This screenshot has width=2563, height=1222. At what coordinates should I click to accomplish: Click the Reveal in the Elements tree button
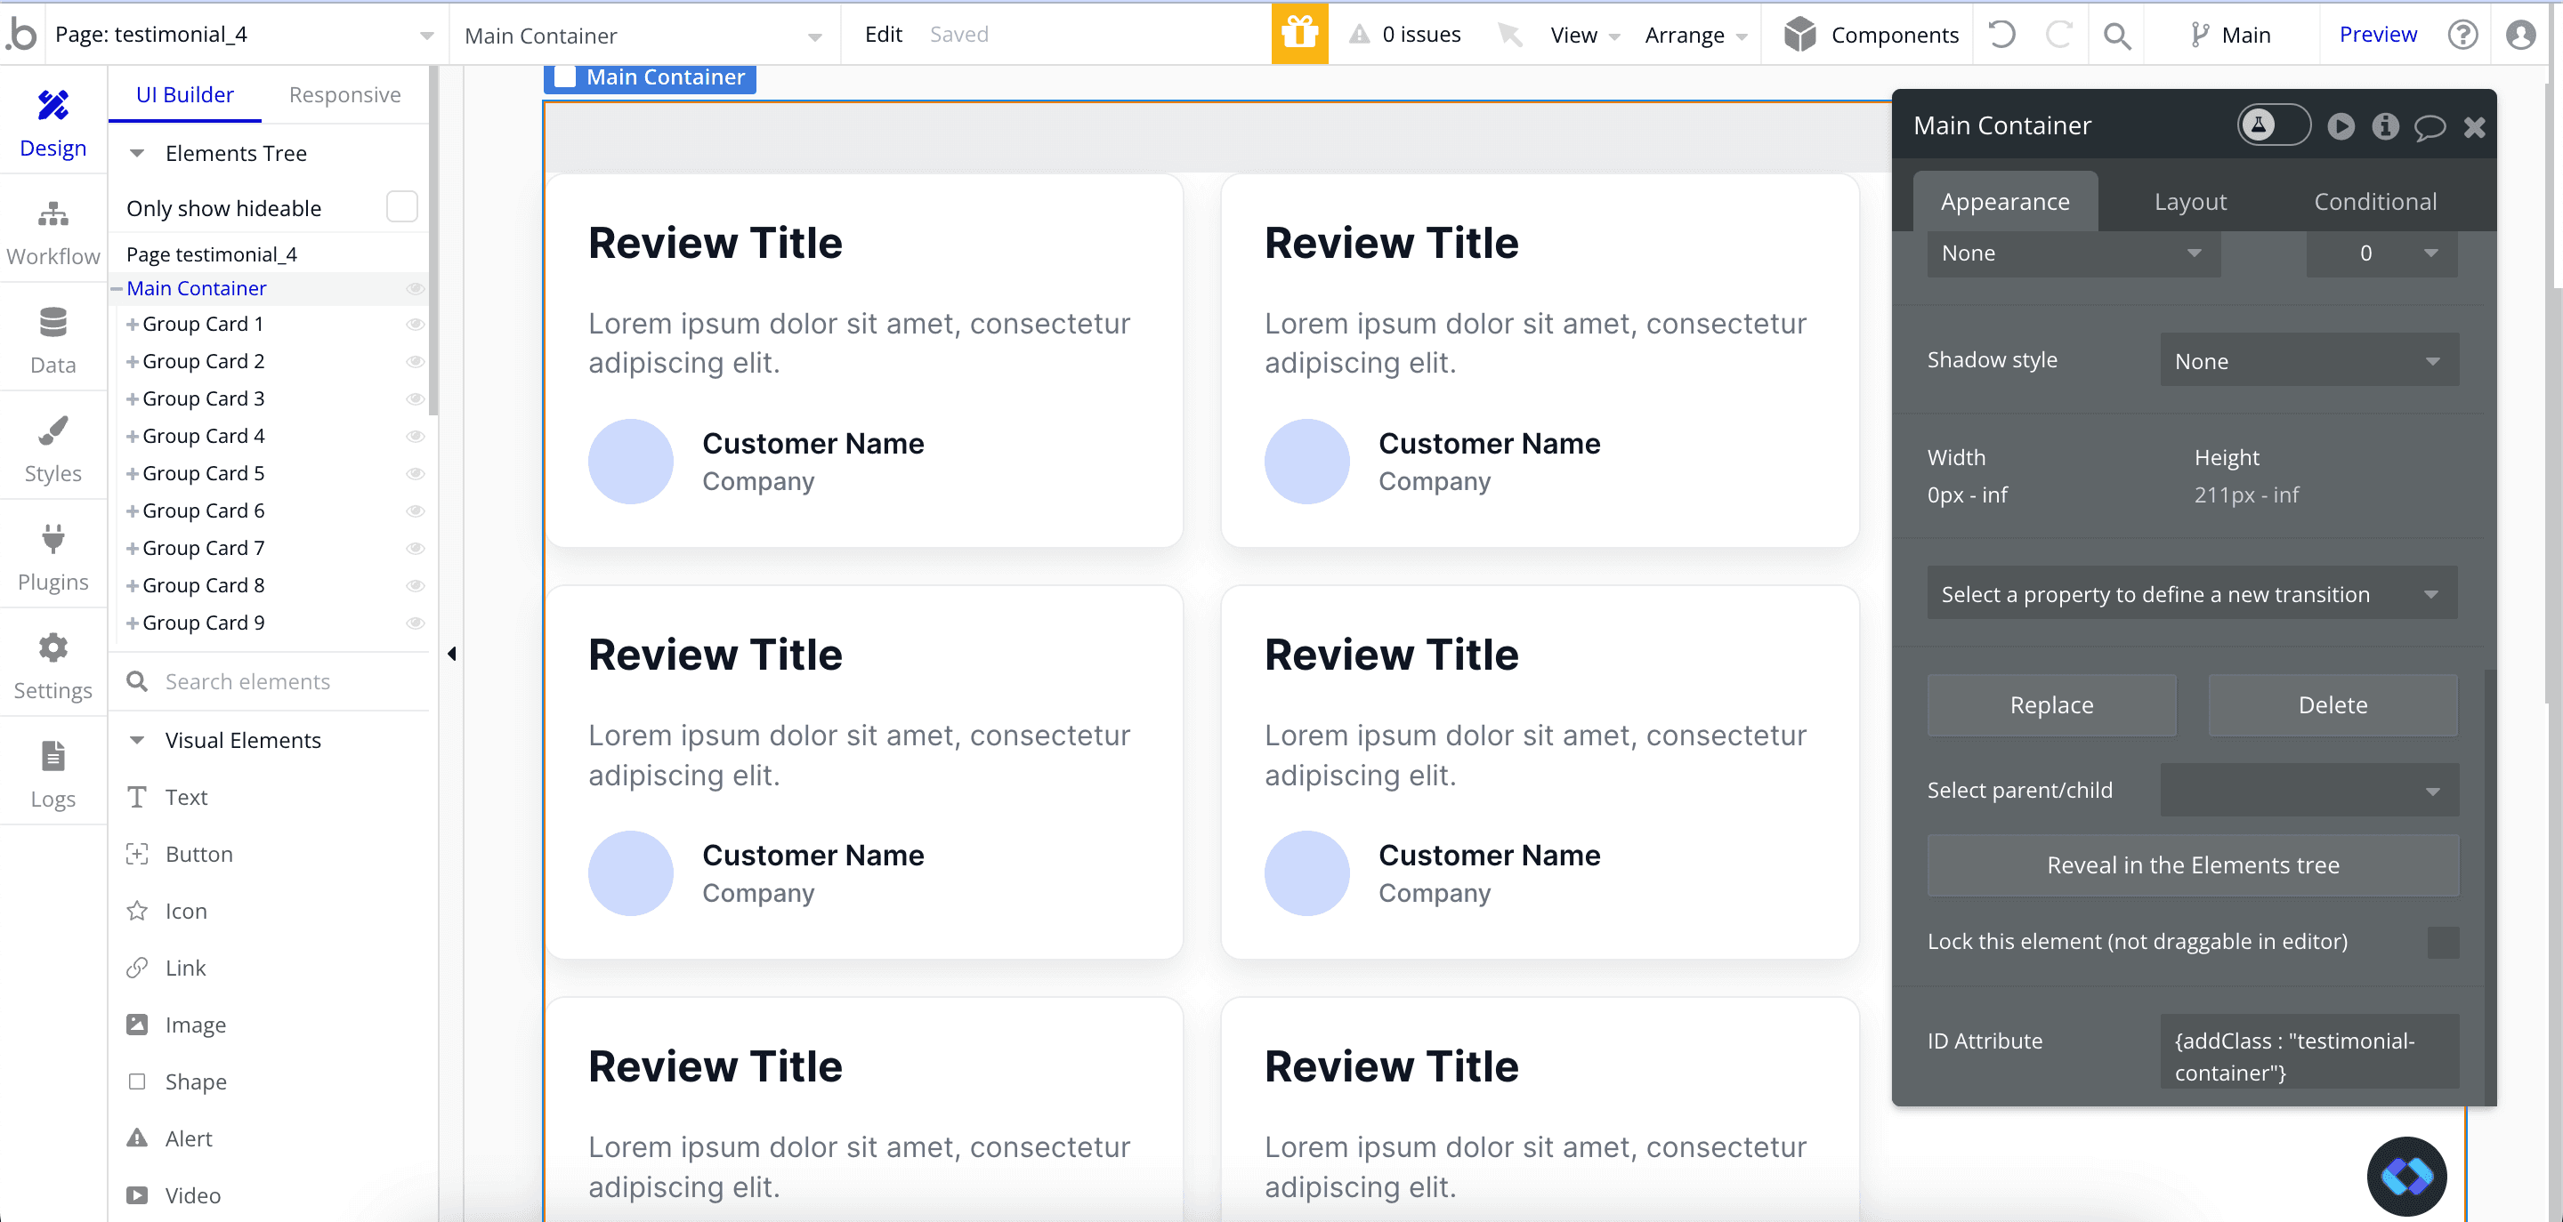2192,865
